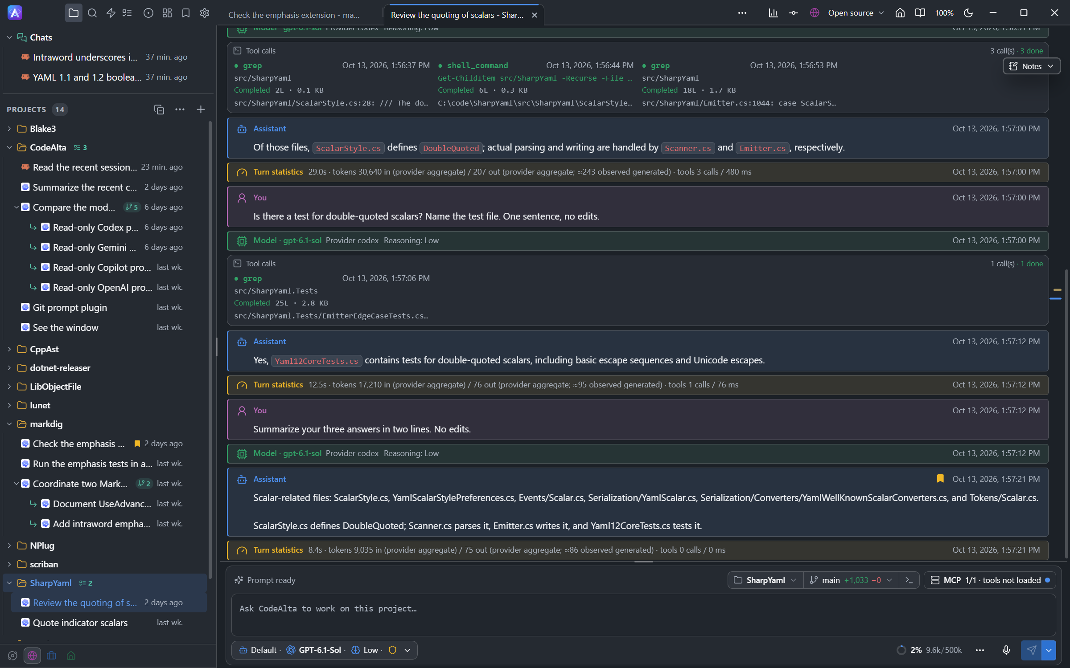Toggle the shield permission icon in prompt bar
This screenshot has width=1070, height=668.
(x=393, y=650)
